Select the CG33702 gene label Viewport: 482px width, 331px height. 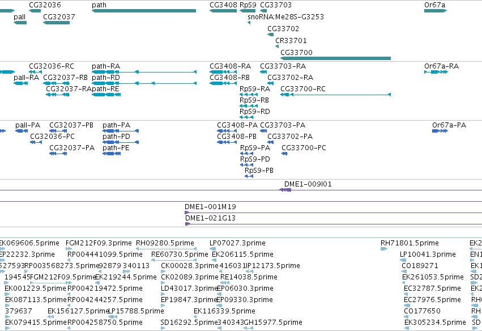tap(283, 28)
